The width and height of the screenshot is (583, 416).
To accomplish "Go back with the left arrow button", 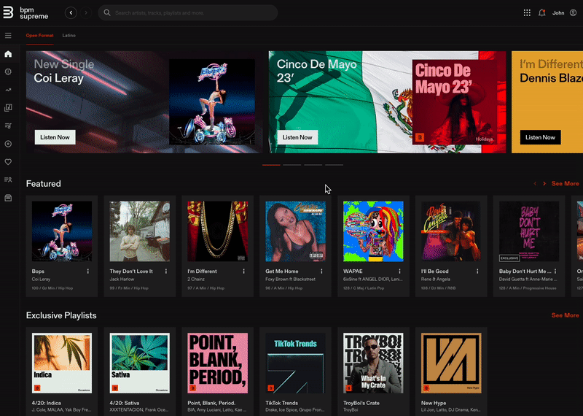I will pos(71,12).
